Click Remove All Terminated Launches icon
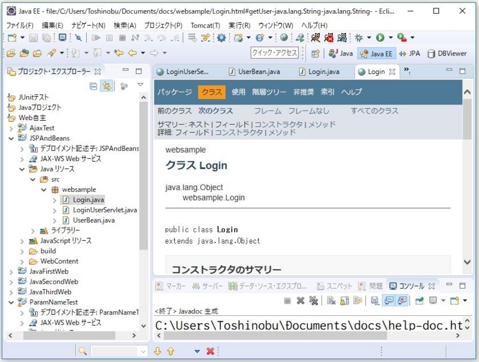This screenshot has width=479, height=362. 314,301
